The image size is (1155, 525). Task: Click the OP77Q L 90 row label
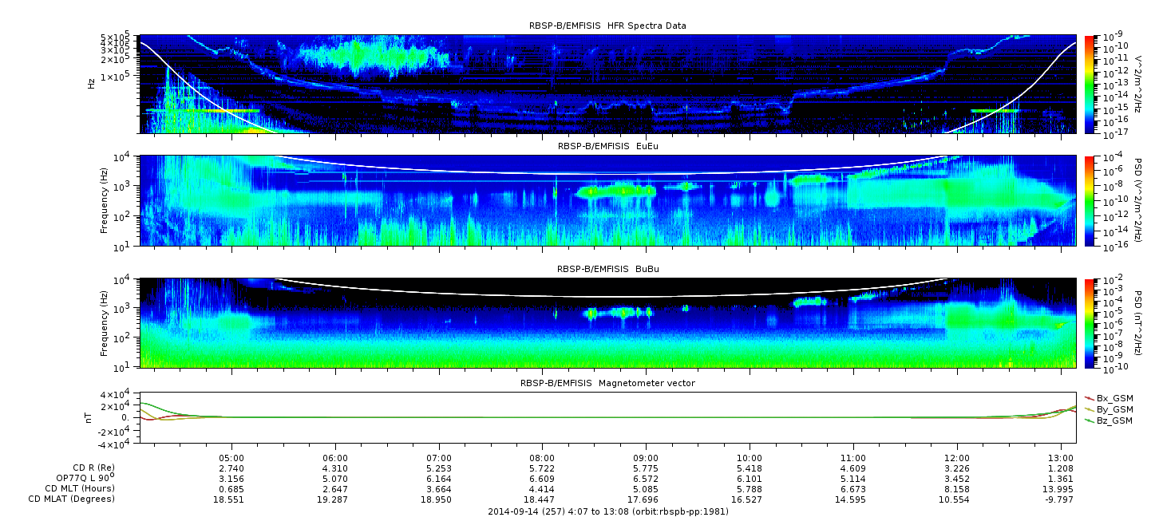pyautogui.click(x=81, y=479)
